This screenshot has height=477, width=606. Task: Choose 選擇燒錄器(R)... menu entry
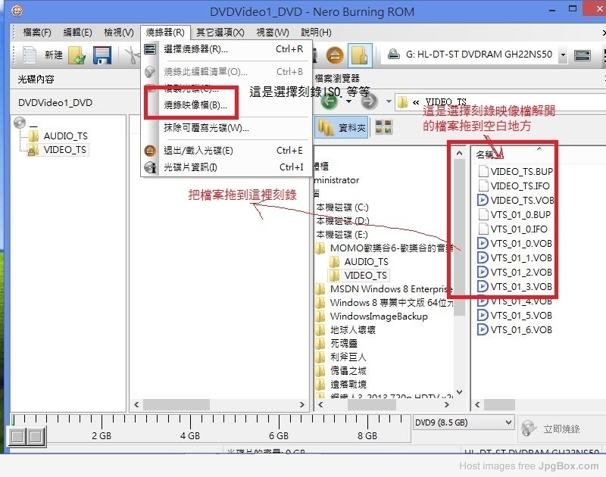coord(195,49)
